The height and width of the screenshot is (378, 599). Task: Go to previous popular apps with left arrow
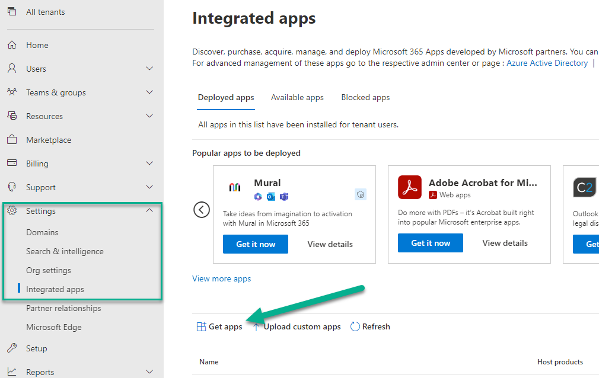[x=201, y=210]
